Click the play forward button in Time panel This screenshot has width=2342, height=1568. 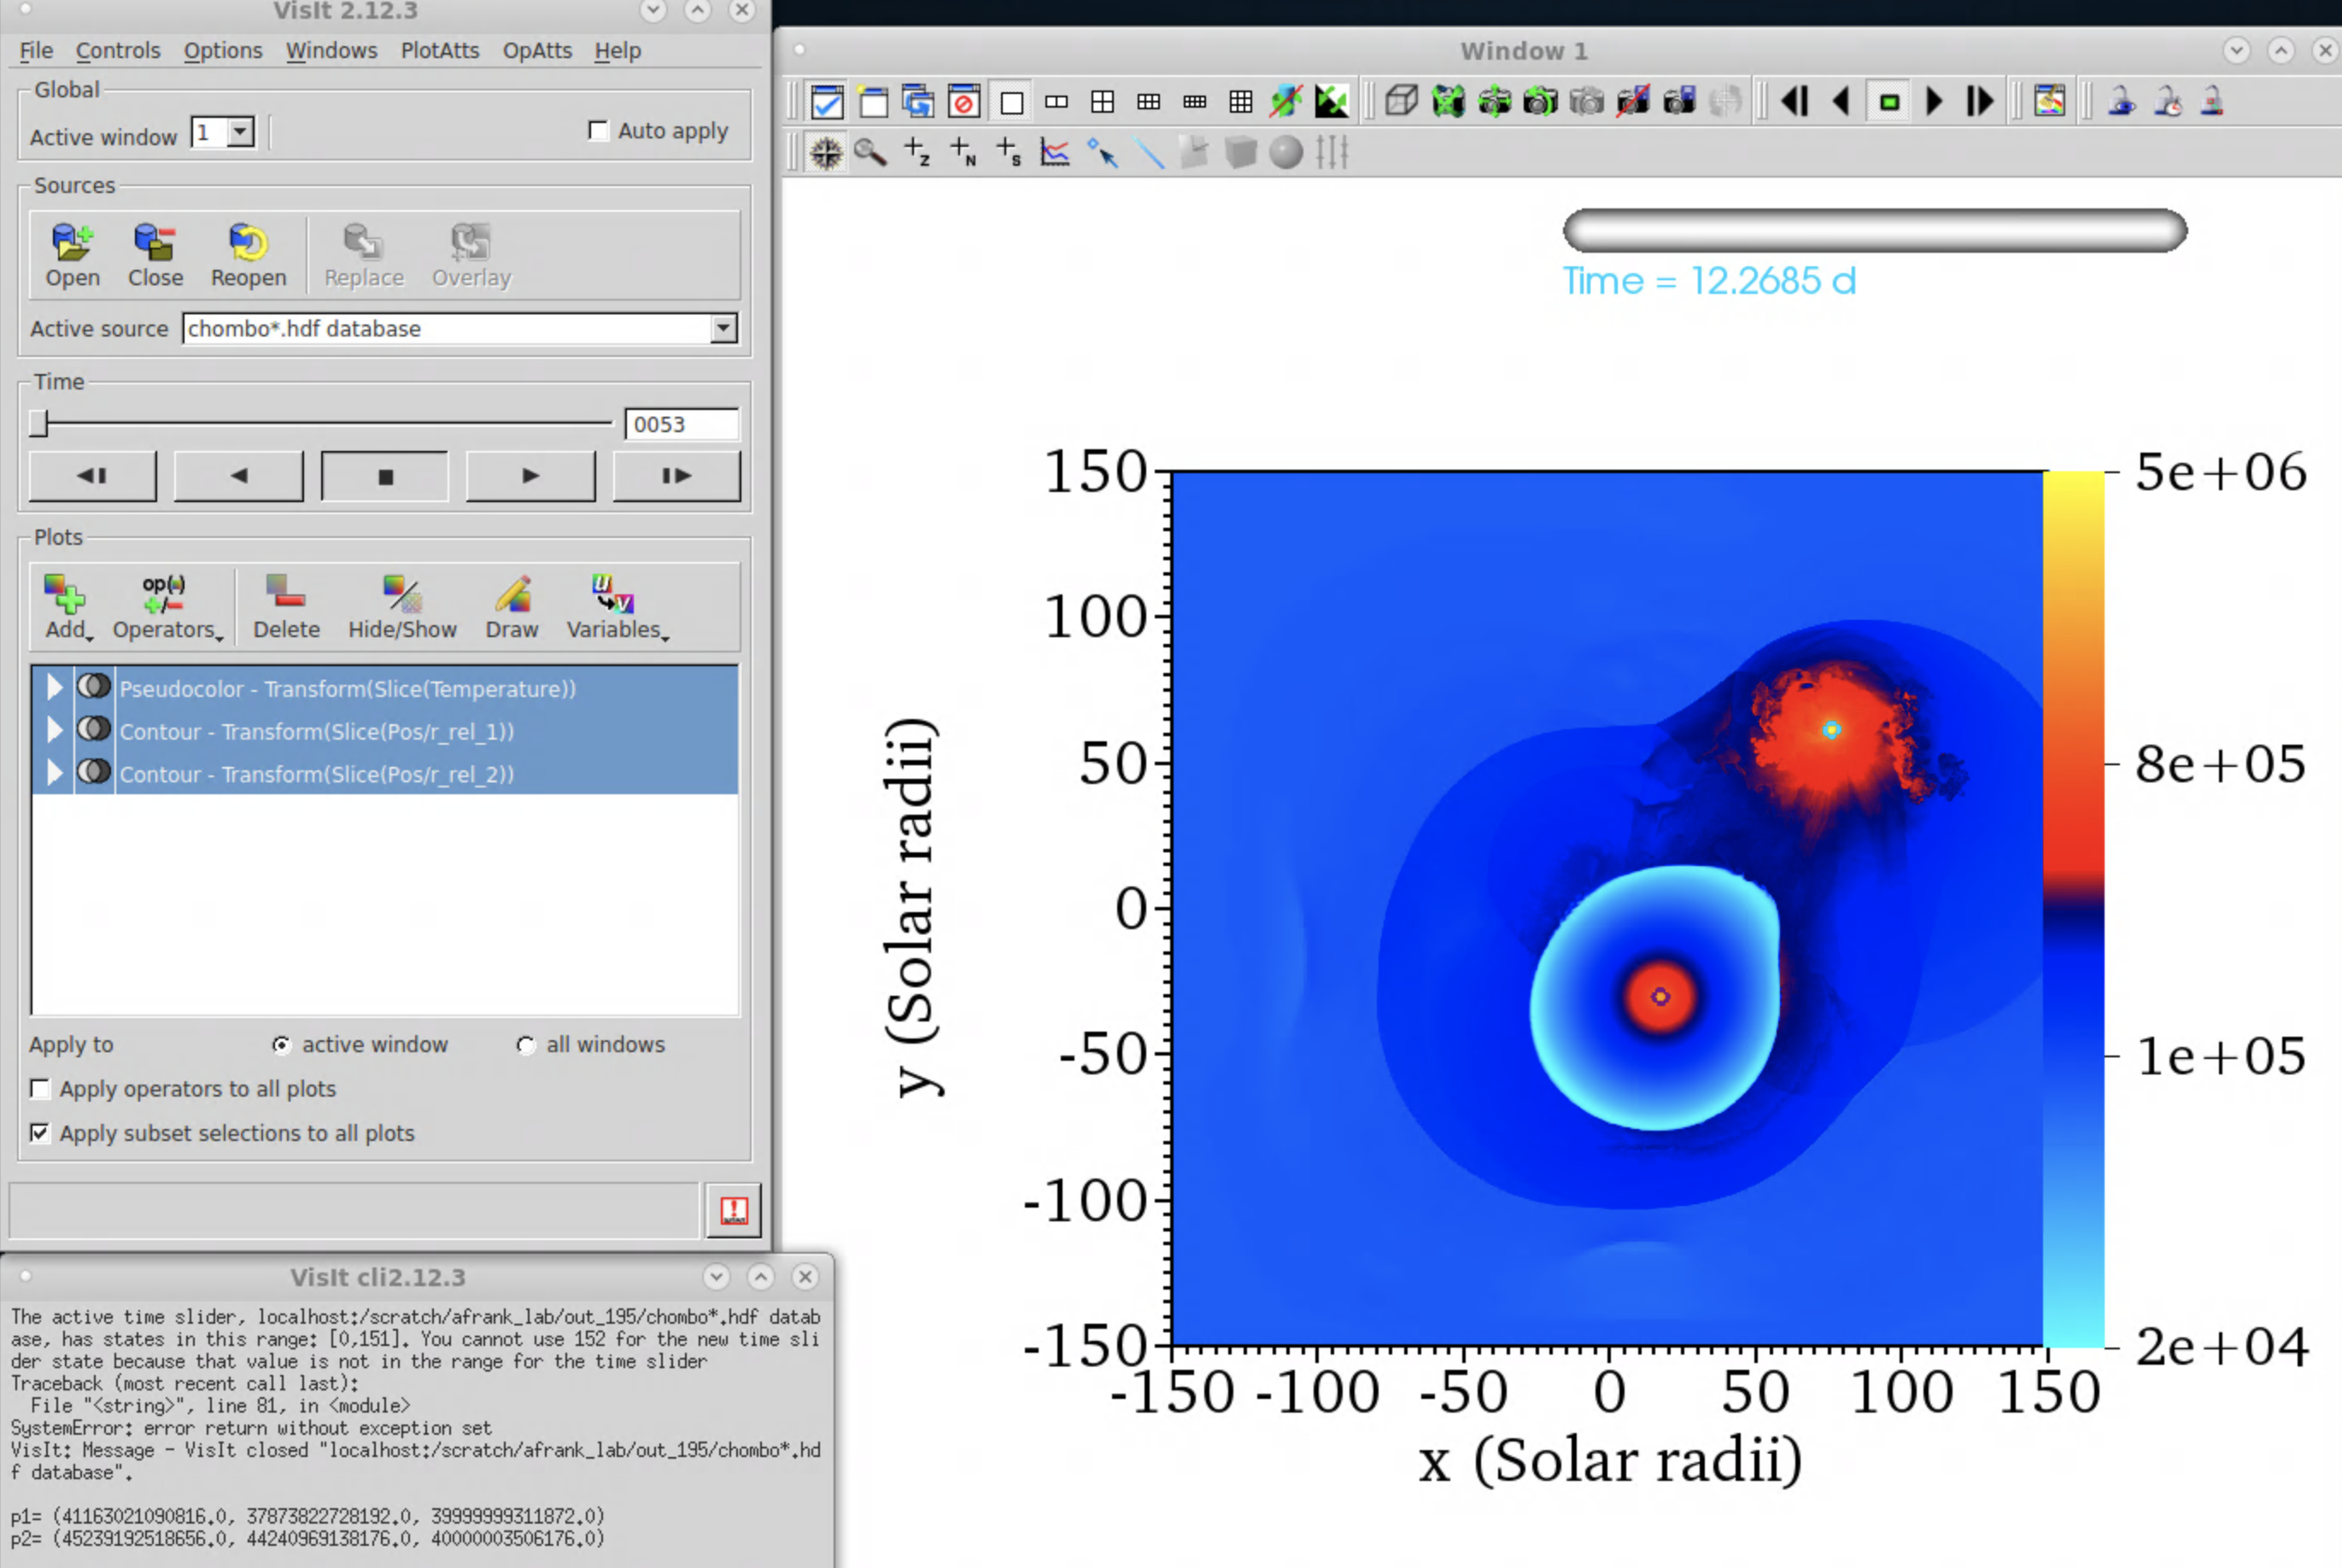530,476
